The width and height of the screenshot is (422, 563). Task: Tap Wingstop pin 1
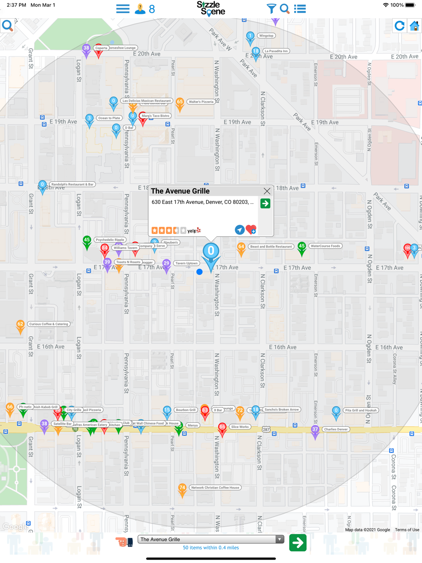point(250,38)
